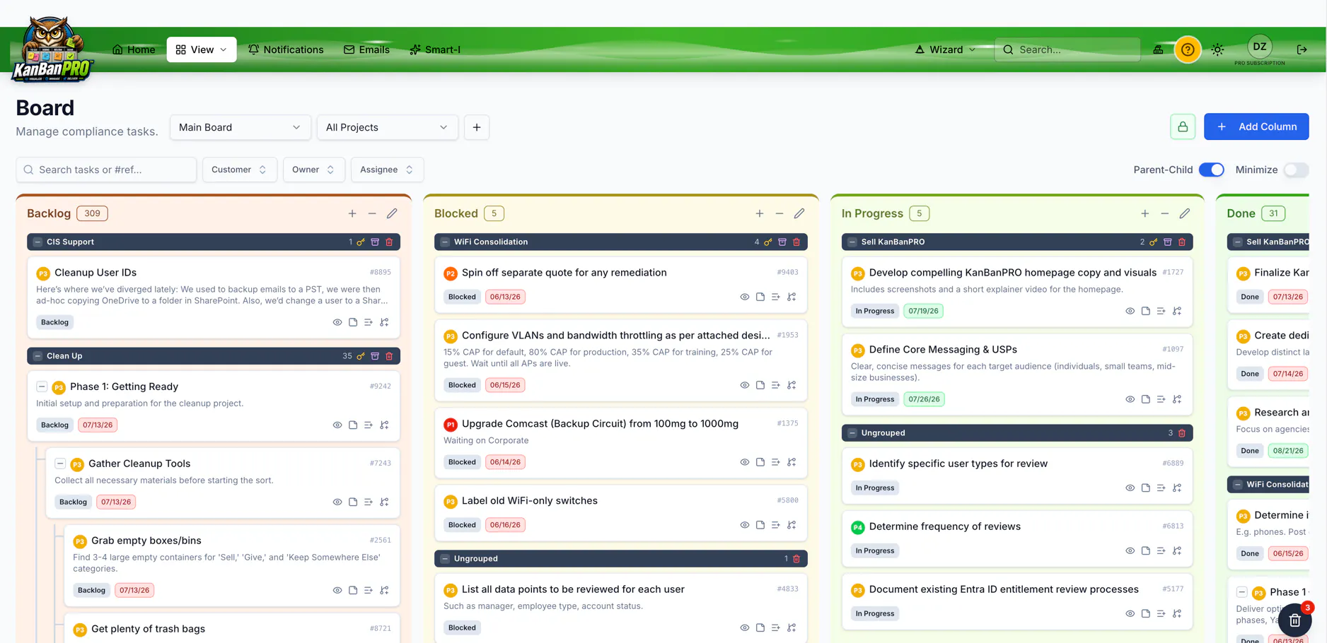The image size is (1327, 643).
Task: Open the Owner filter dropdown
Action: click(313, 170)
